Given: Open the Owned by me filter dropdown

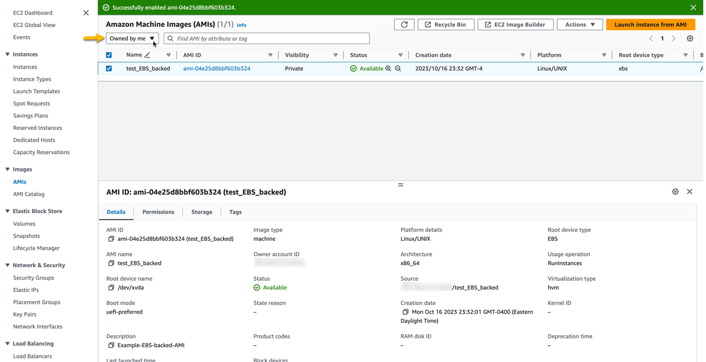Looking at the screenshot, I should click(132, 38).
